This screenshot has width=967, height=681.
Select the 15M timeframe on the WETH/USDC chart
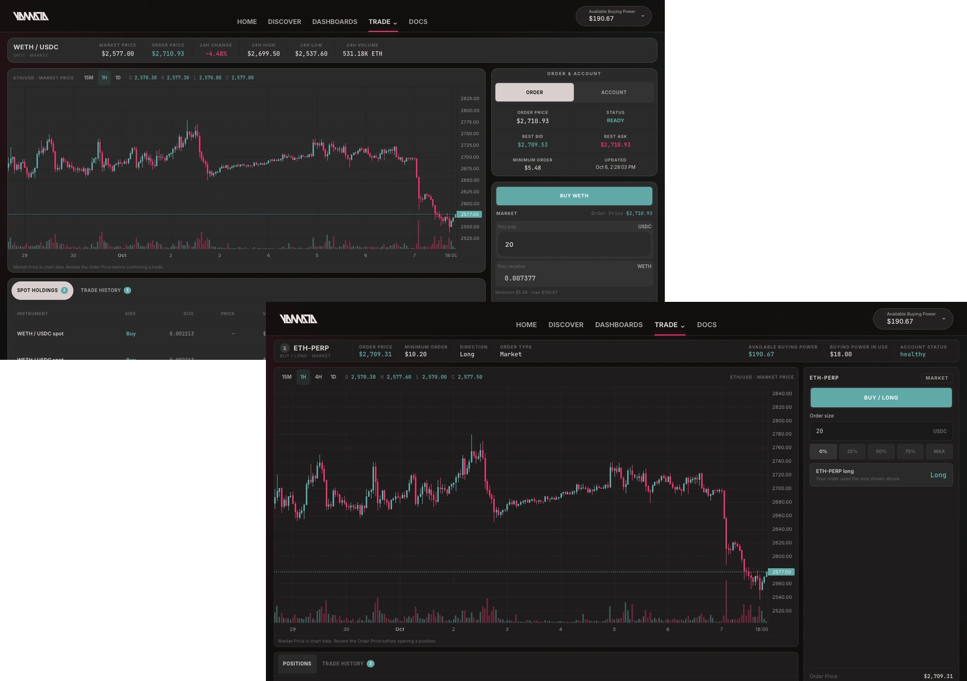[x=89, y=78]
